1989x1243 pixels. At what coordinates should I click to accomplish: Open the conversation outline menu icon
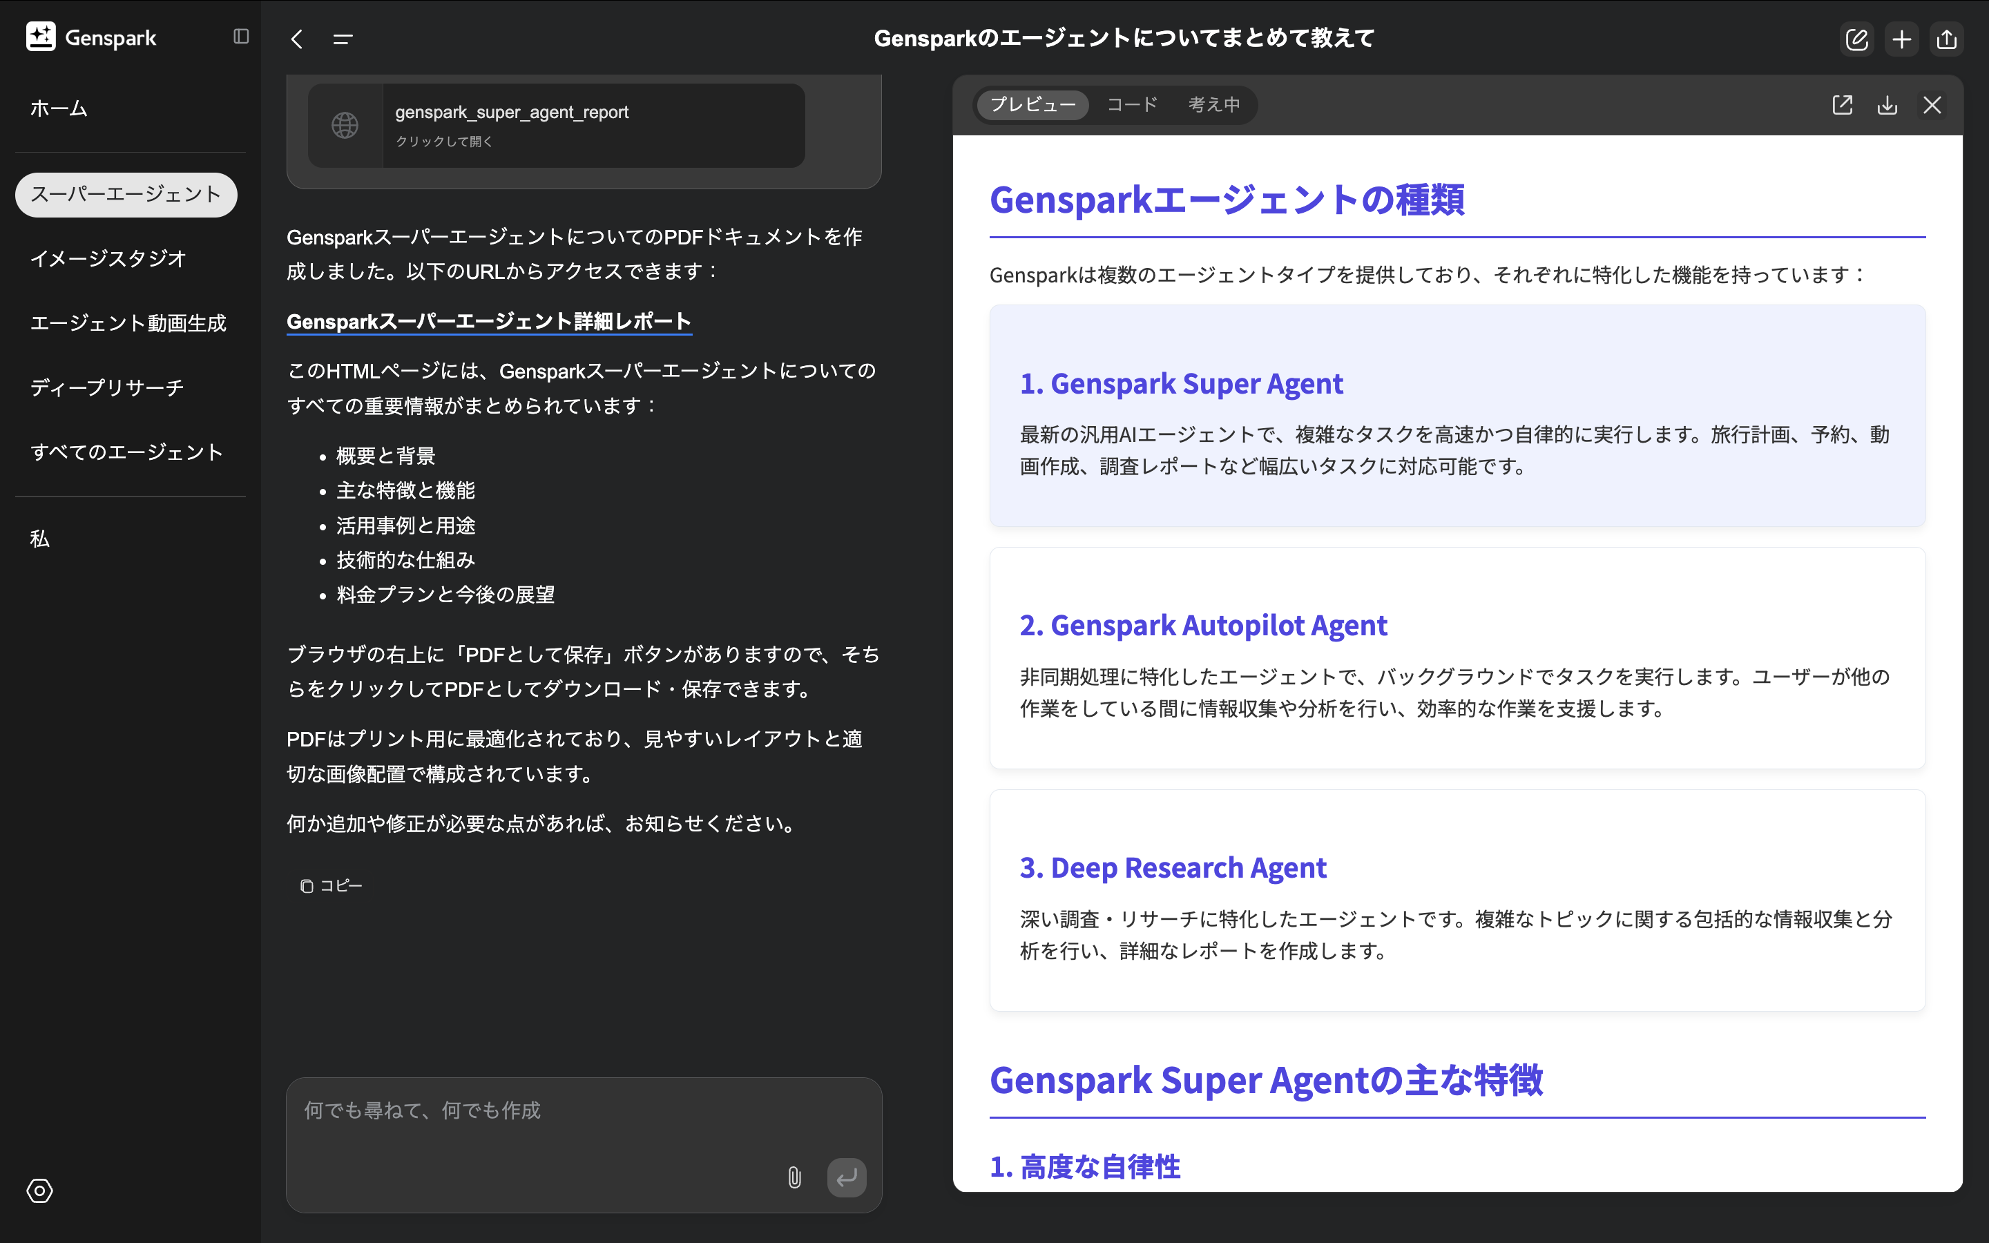click(x=343, y=39)
